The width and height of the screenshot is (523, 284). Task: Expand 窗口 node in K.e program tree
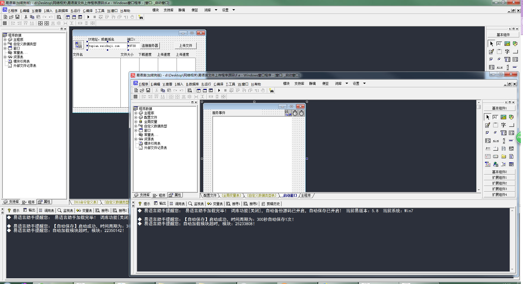[5, 48]
